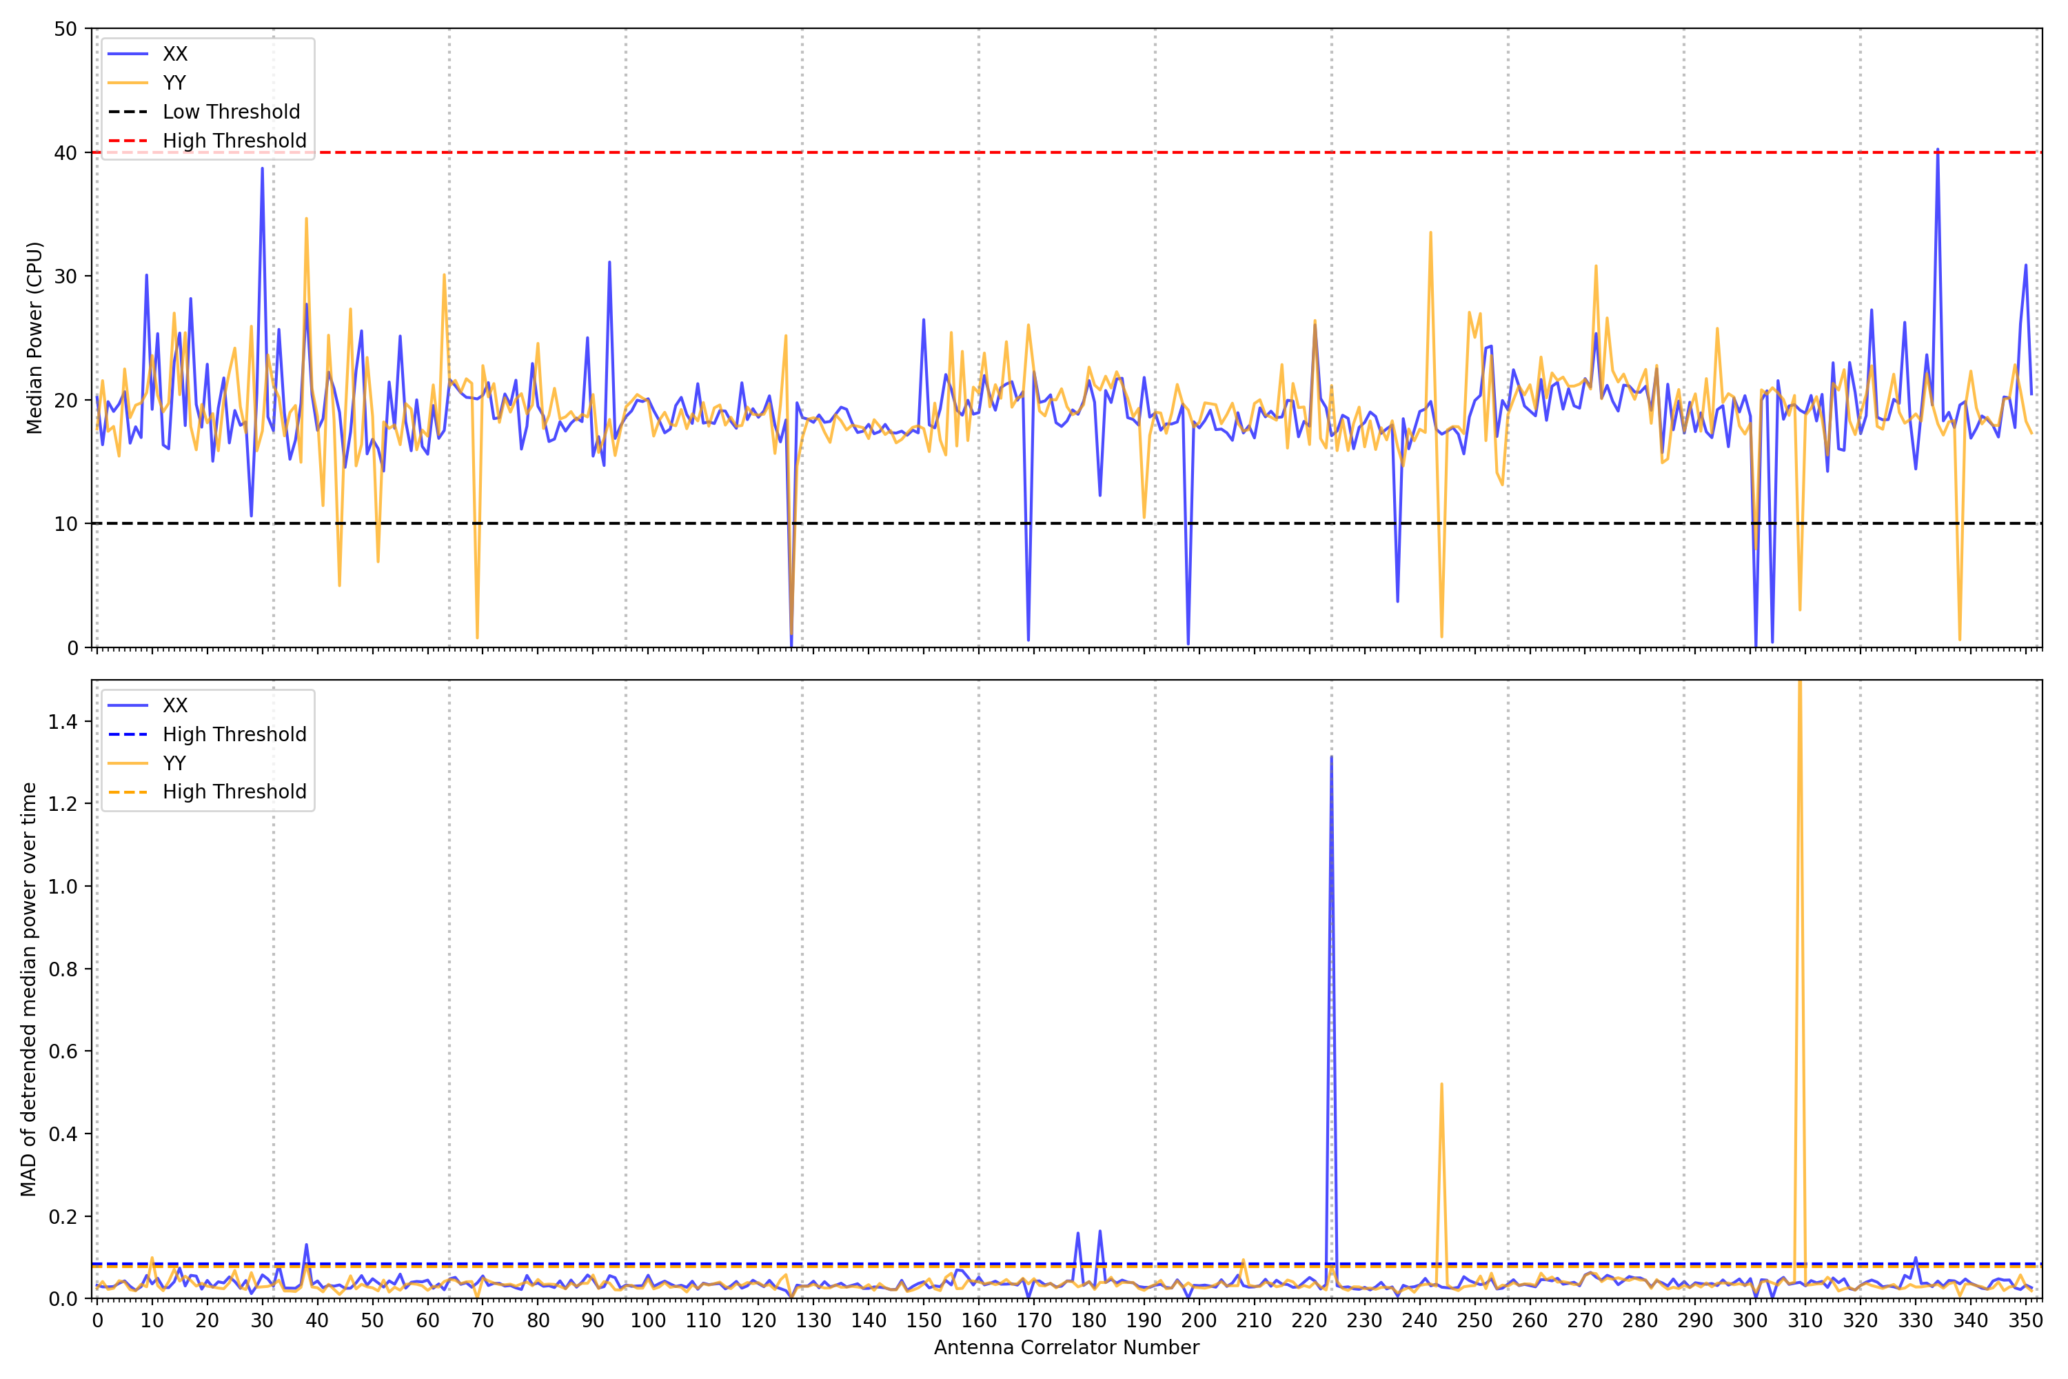Click the x-axis label Antenna Correlator Number
This screenshot has width=2068, height=1379.
tap(1066, 1347)
